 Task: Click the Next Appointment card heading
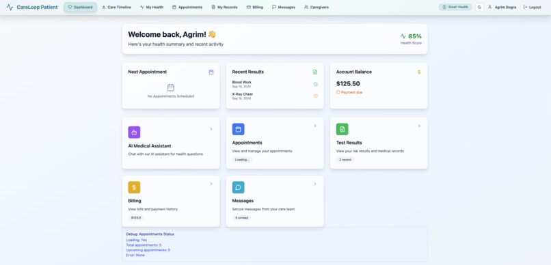coord(148,72)
